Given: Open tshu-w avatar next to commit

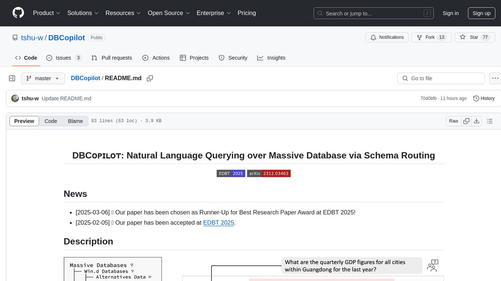Looking at the screenshot, I should pyautogui.click(x=15, y=99).
